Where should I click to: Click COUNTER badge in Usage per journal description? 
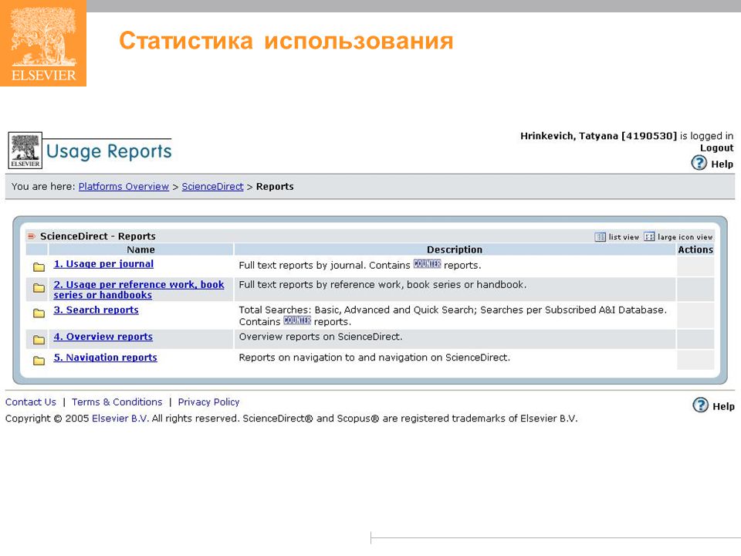(x=427, y=264)
